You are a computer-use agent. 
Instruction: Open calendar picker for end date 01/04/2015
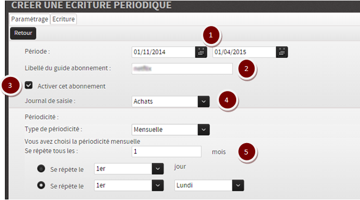pos(282,52)
